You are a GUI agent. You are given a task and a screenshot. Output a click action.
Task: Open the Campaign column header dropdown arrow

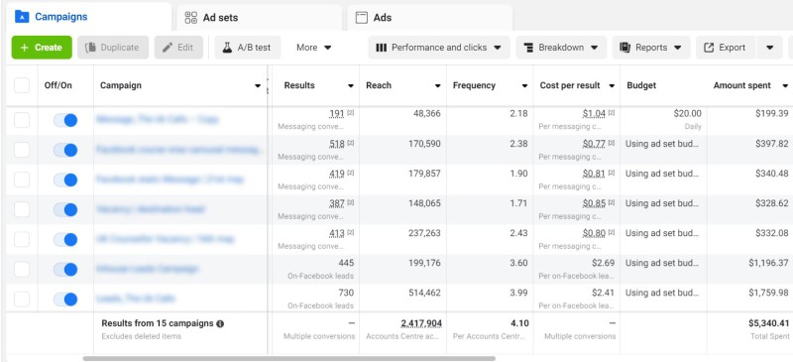[258, 86]
